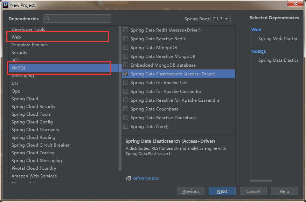Click the search magnifier icon in dependencies field

(x=47, y=19)
